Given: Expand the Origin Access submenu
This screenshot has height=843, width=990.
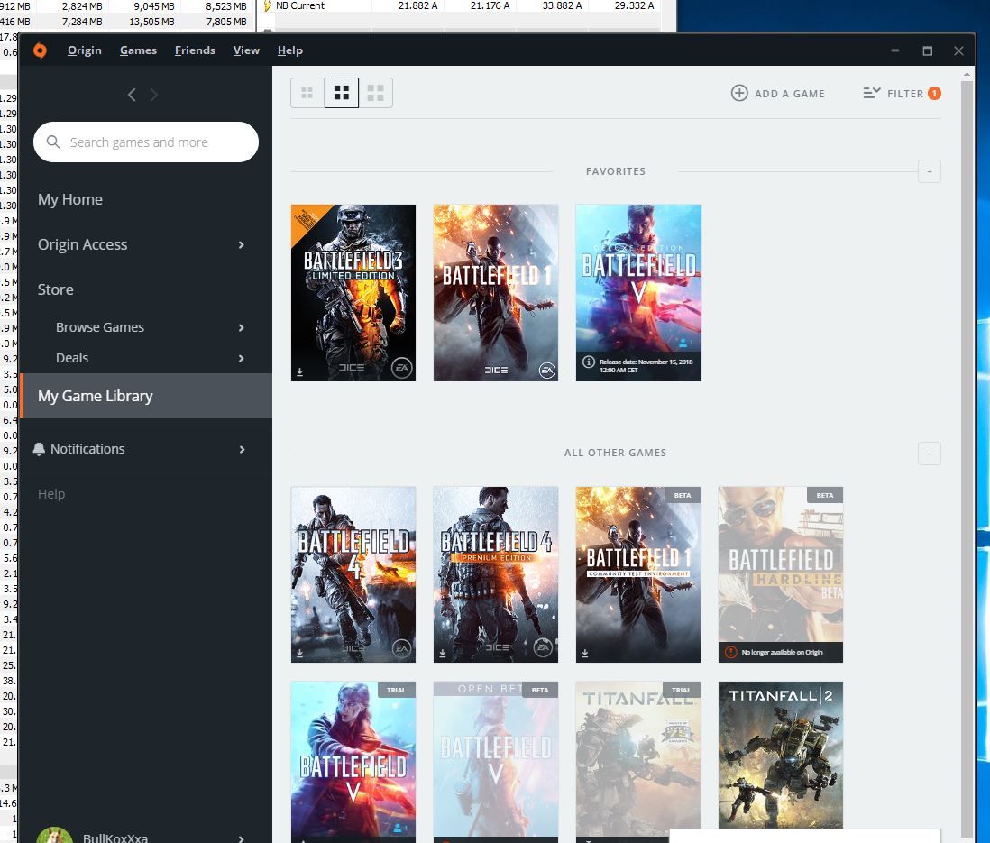Looking at the screenshot, I should [241, 245].
